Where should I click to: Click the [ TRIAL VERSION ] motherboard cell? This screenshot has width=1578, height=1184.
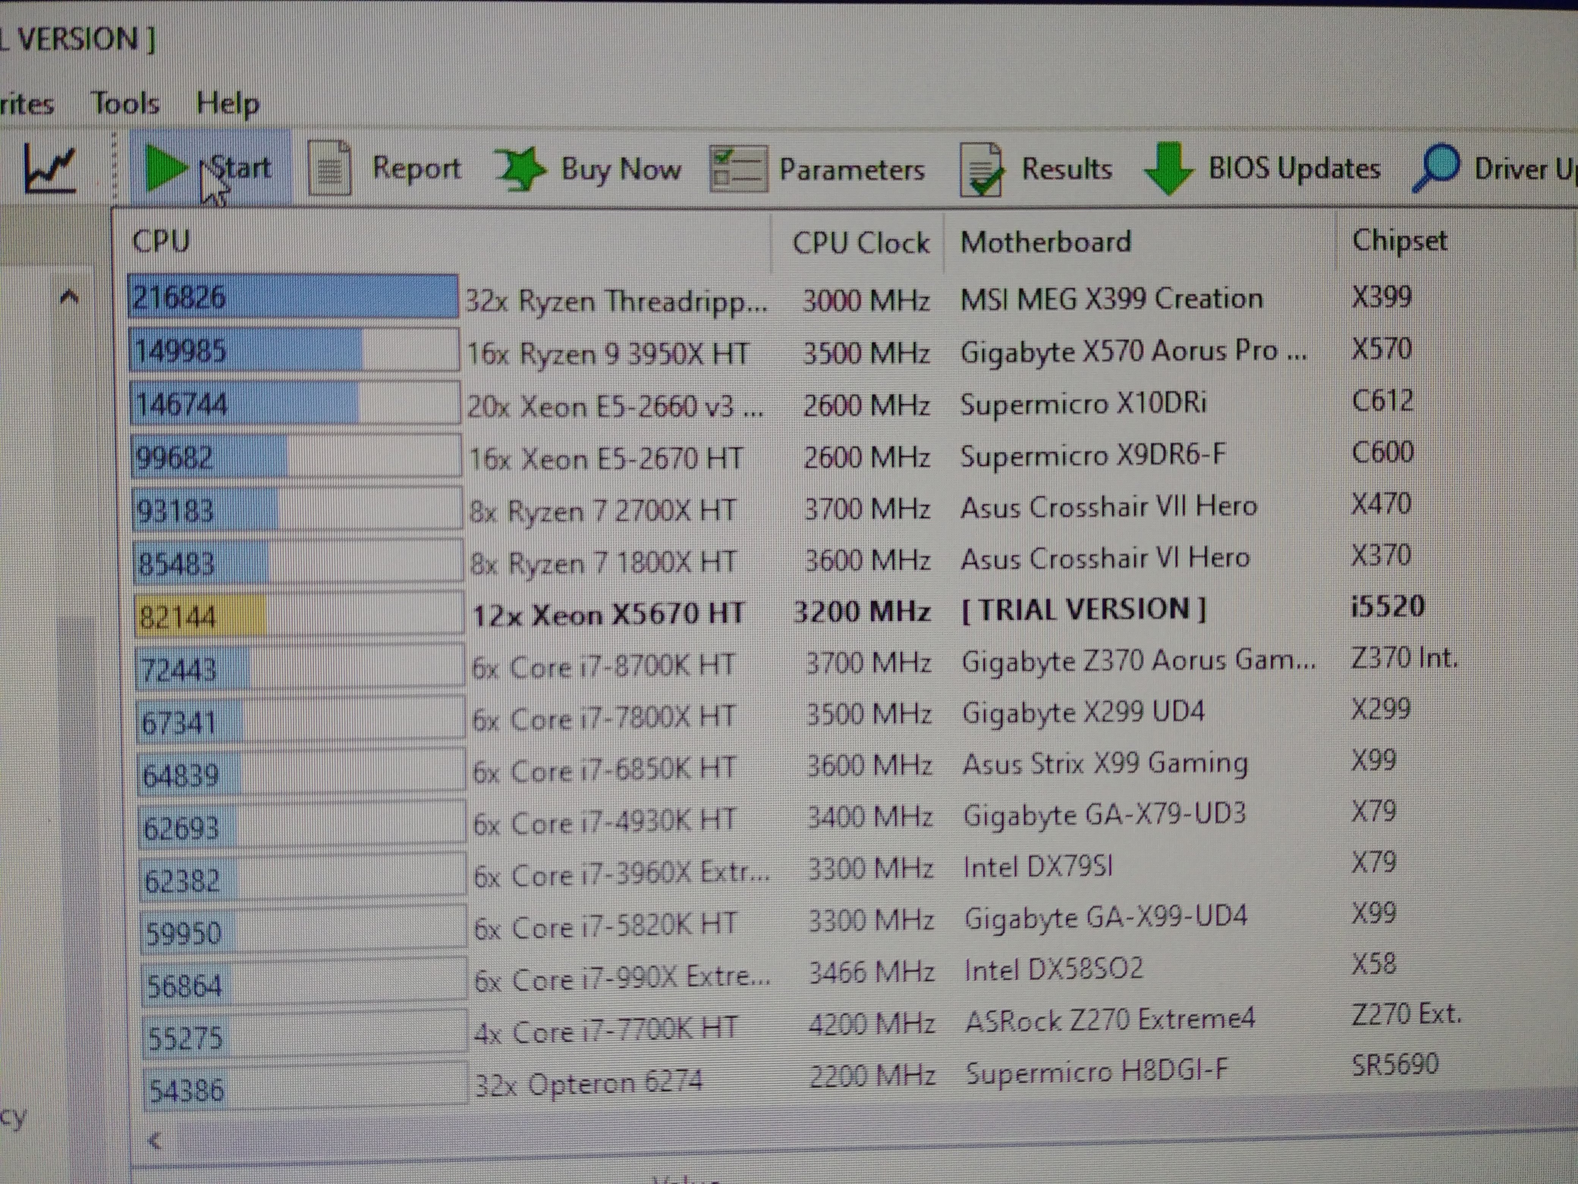pos(1084,610)
